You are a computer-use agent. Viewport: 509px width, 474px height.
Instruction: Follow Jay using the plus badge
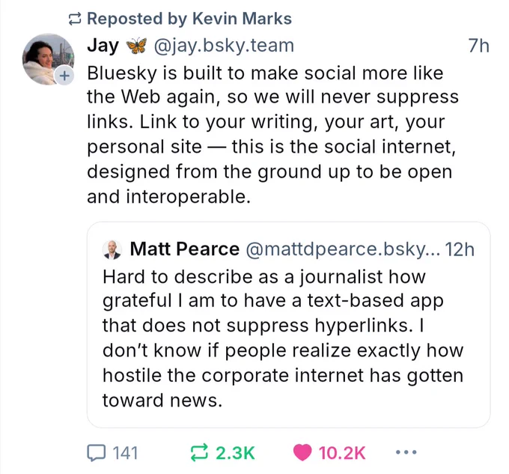click(x=64, y=76)
